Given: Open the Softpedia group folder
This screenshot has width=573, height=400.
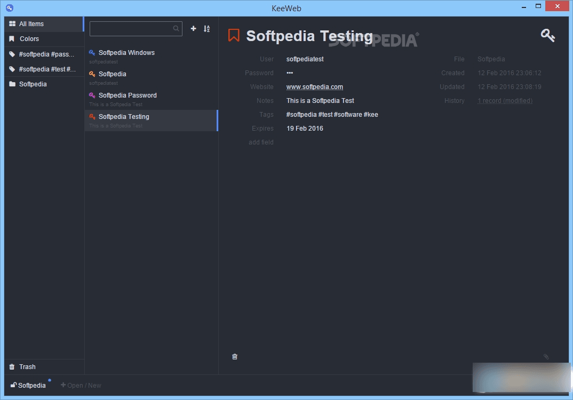Looking at the screenshot, I should pyautogui.click(x=44, y=84).
